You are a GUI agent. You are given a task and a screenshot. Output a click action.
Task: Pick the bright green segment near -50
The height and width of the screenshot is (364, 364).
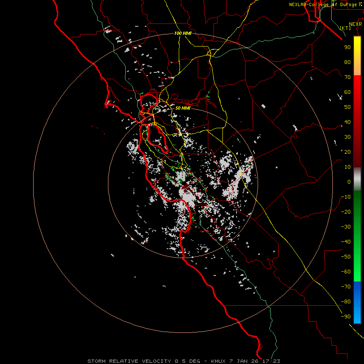point(357,256)
